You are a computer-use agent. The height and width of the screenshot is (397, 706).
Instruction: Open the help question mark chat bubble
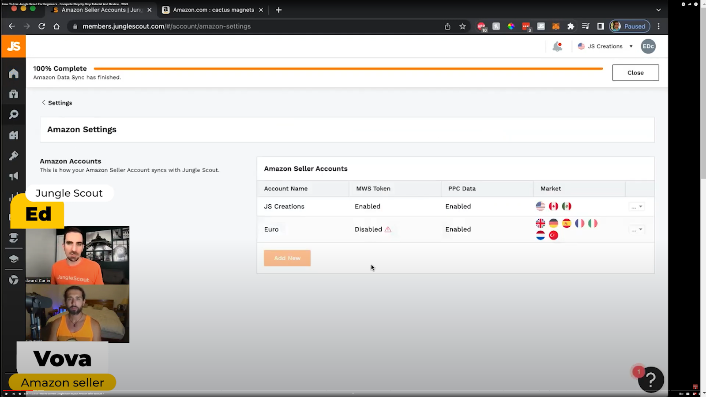tap(651, 379)
